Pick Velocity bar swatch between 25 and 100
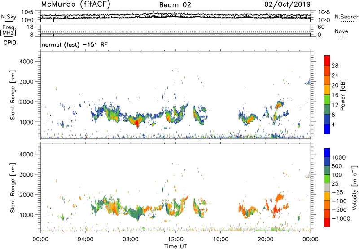This screenshot has height=249, width=359. click(327, 179)
